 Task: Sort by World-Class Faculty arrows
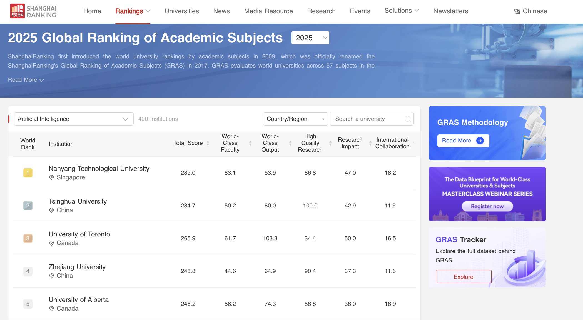click(250, 143)
